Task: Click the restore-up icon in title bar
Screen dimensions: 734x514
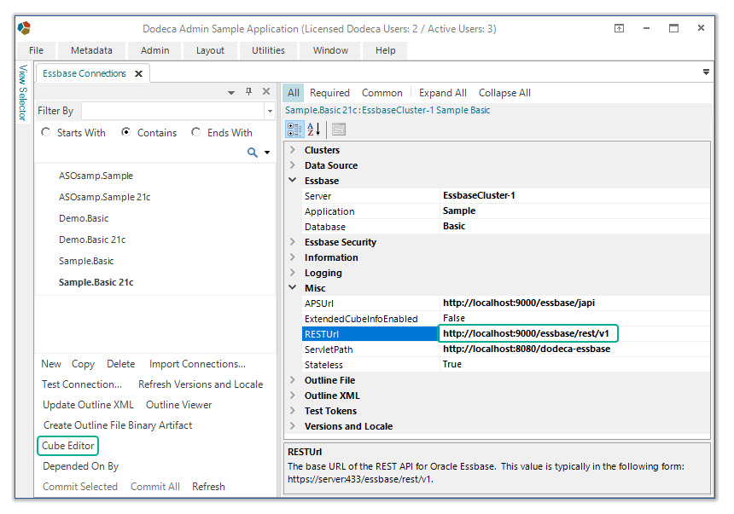Action: point(619,28)
